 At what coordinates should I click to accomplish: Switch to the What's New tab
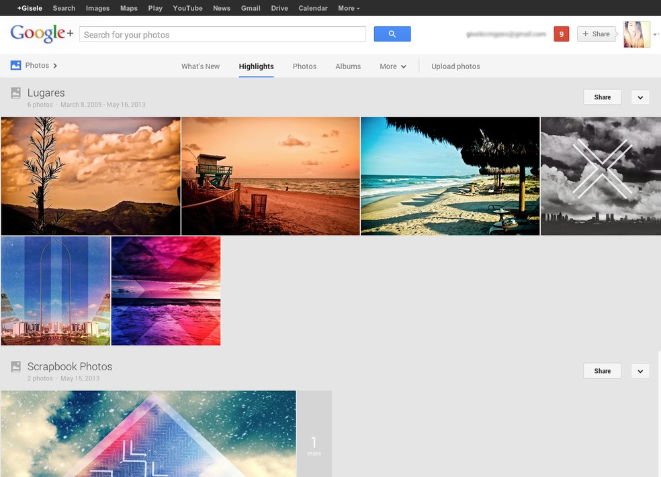[200, 66]
